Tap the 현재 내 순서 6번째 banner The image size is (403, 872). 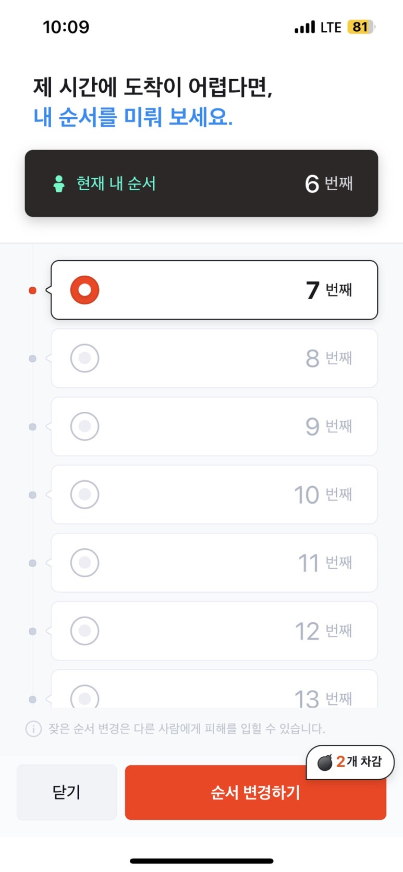tap(201, 183)
